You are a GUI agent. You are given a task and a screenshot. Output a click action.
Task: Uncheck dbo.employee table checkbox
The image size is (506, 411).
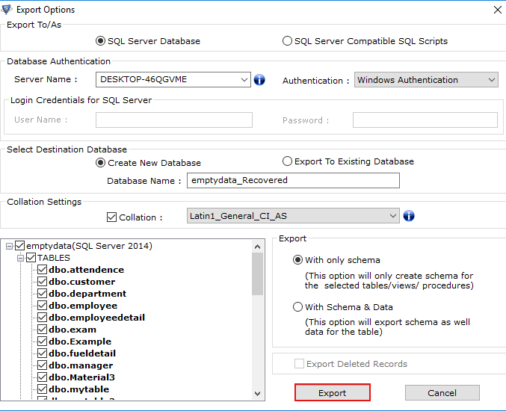pos(43,305)
